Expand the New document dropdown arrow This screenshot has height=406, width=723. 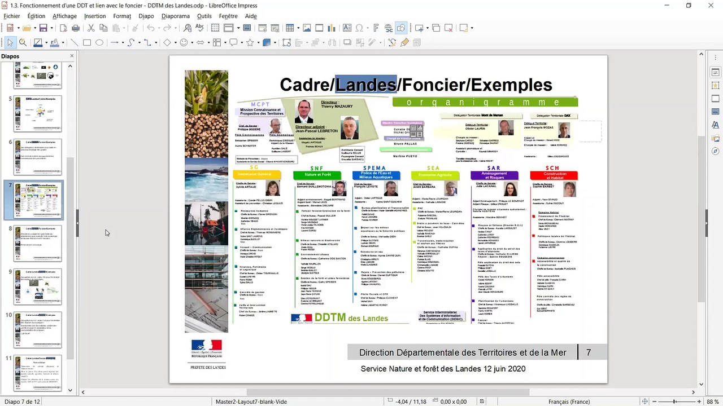pos(18,28)
